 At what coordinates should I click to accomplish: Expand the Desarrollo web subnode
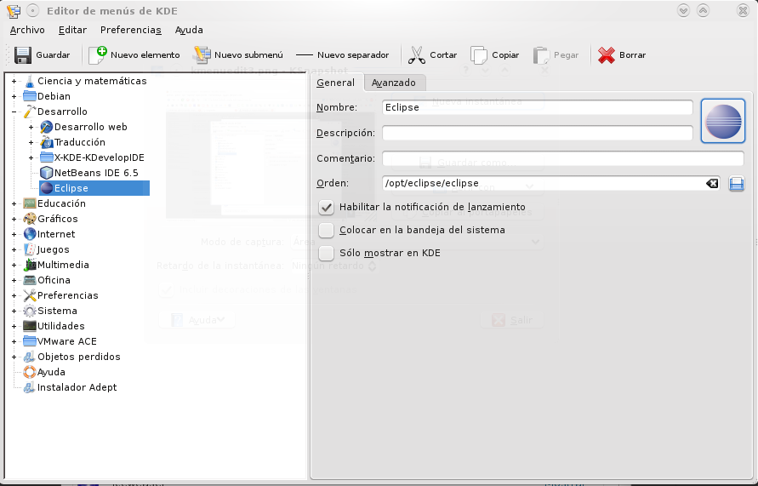[31, 127]
